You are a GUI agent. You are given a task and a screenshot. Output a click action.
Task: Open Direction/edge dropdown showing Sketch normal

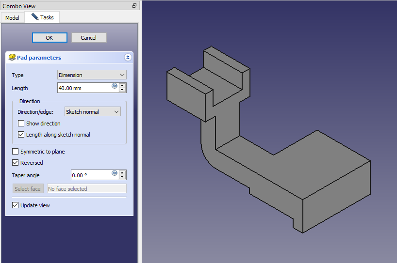[92, 112]
